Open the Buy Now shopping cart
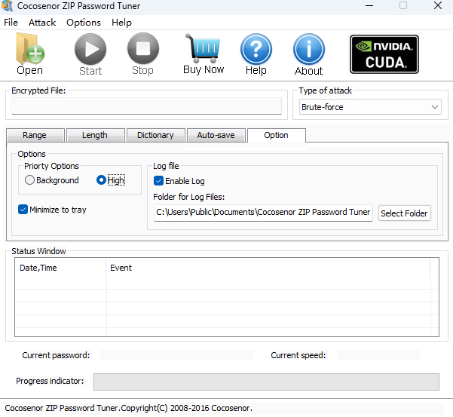453x417 pixels. coord(204,51)
